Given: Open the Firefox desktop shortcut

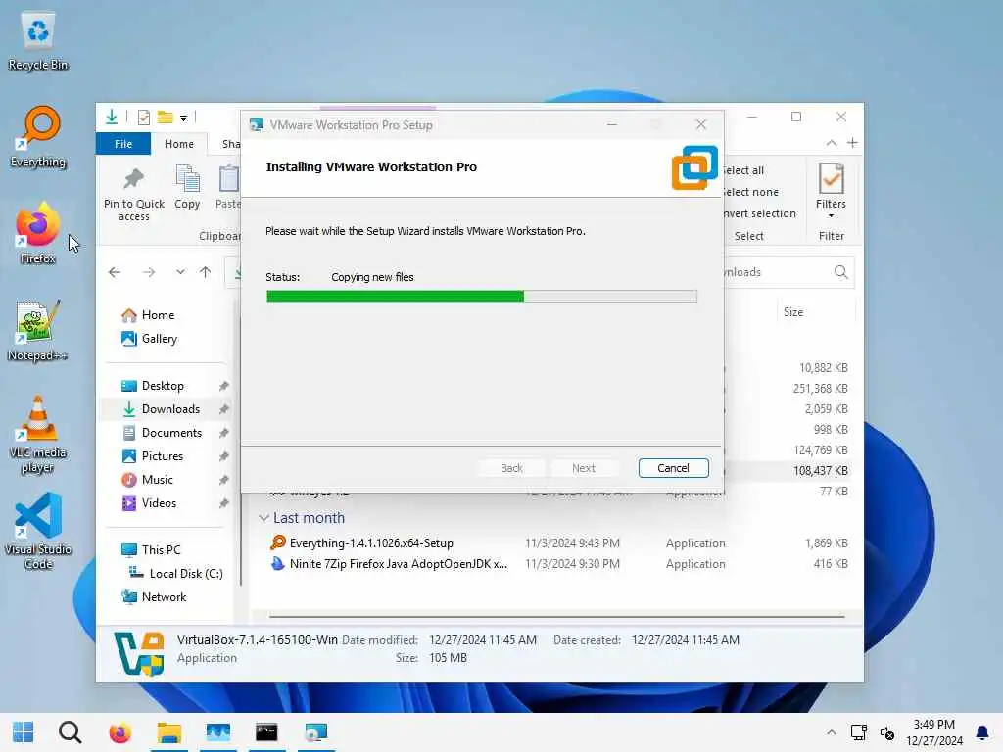Looking at the screenshot, I should (38, 233).
